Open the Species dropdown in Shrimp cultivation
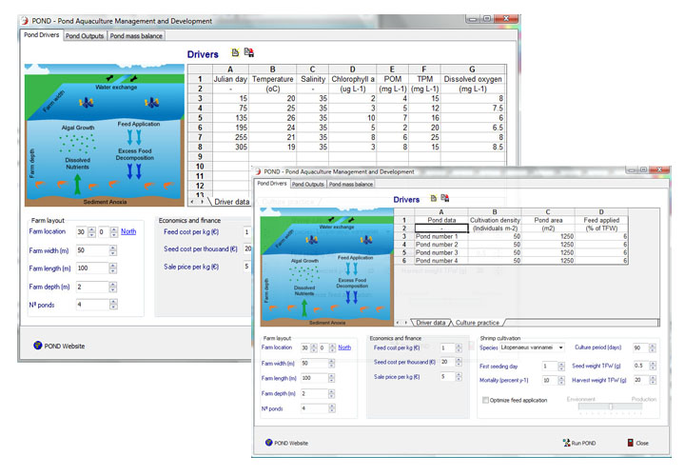The image size is (685, 476). pos(560,347)
